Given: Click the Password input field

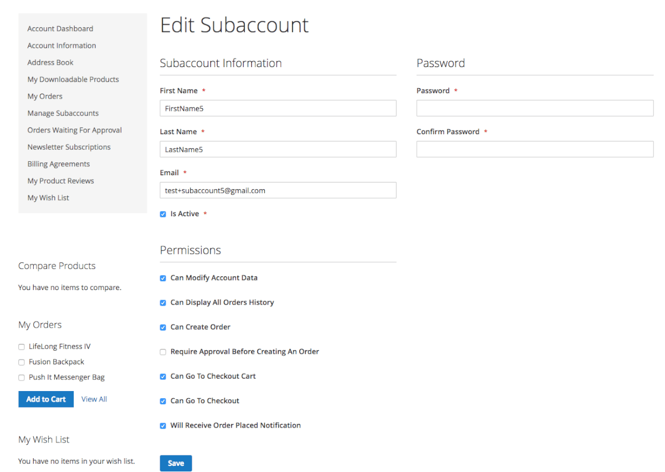Looking at the screenshot, I should pos(535,108).
